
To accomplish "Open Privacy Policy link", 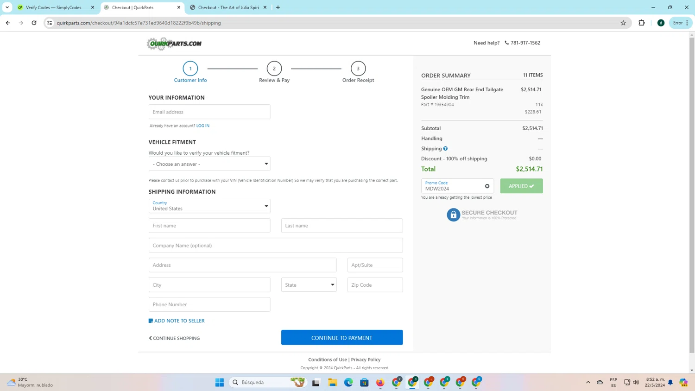I will tap(366, 359).
